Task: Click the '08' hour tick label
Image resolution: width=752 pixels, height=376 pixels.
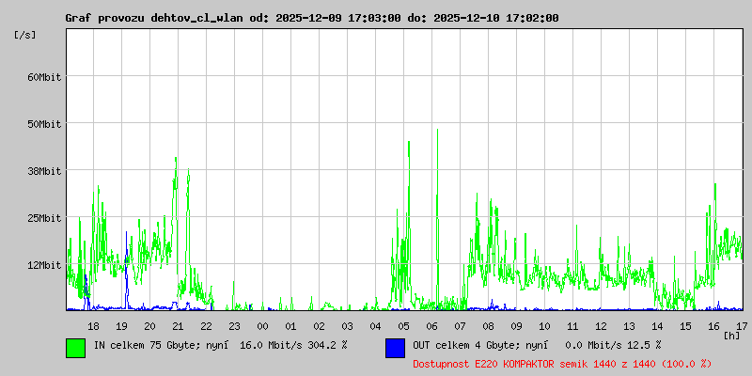Action: pos(488,326)
